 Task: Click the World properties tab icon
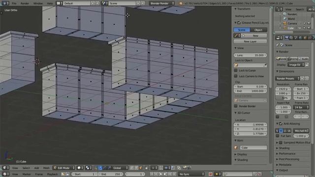pyautogui.click(x=300, y=38)
